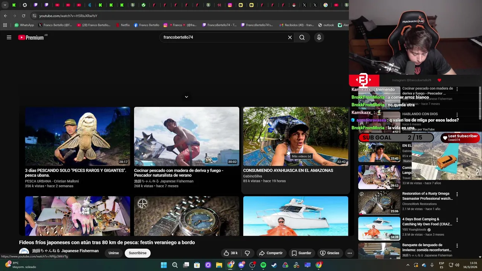This screenshot has width=482, height=271.
Task: Start voice search with microphone icon
Action: click(x=319, y=37)
